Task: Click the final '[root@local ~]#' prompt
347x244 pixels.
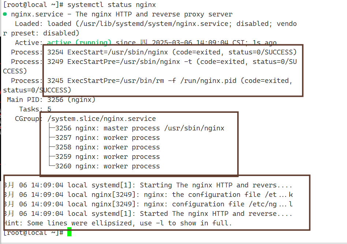Action: [33, 233]
